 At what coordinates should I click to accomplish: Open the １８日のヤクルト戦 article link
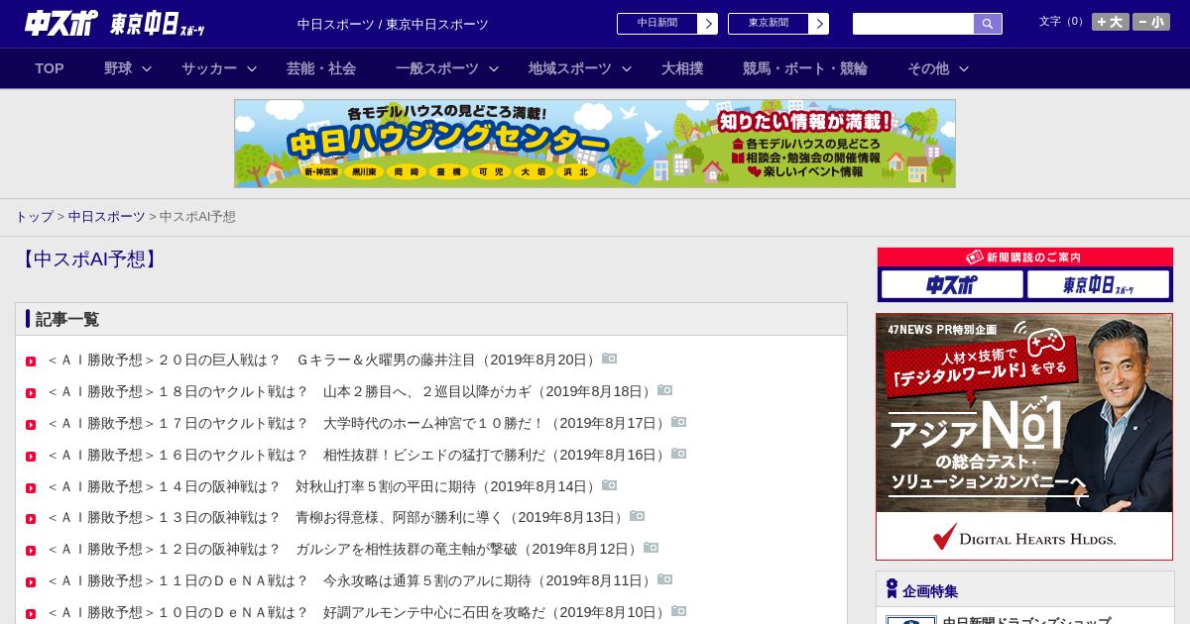point(351,391)
